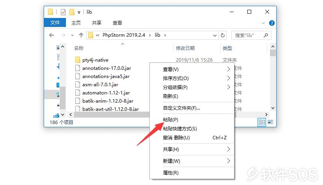Click the horizontal scrollbar left arrow

tap(71, 114)
